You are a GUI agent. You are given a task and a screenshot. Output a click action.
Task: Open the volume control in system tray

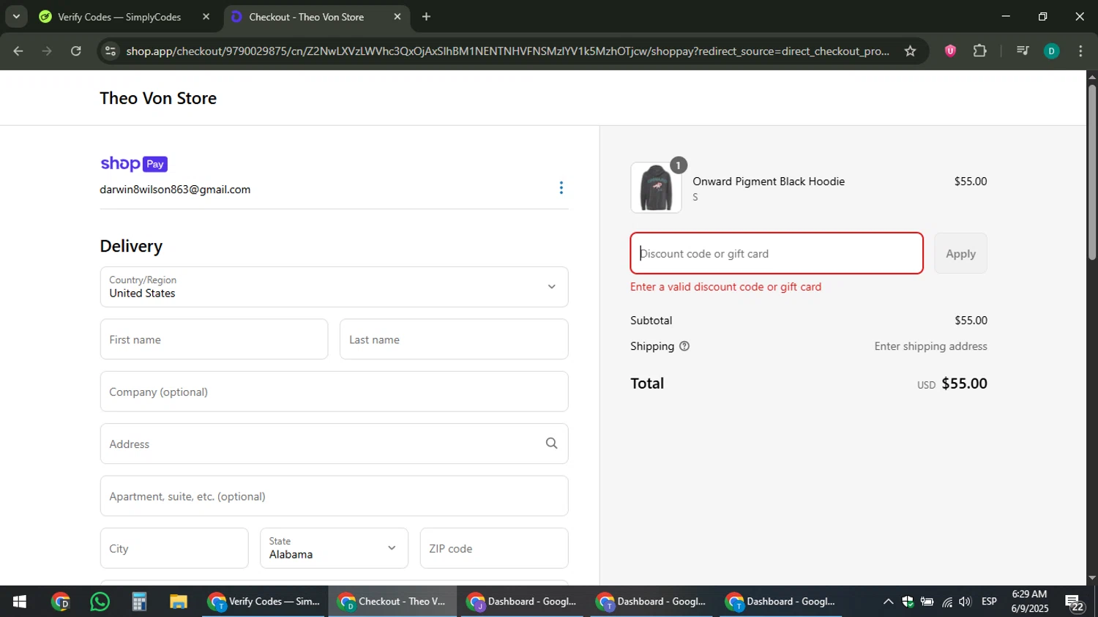click(966, 602)
